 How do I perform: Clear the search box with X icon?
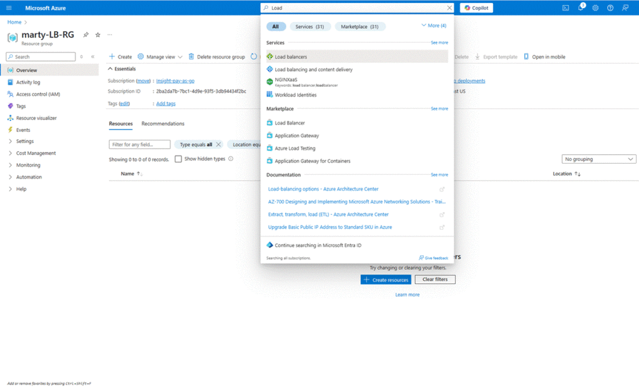(x=449, y=8)
